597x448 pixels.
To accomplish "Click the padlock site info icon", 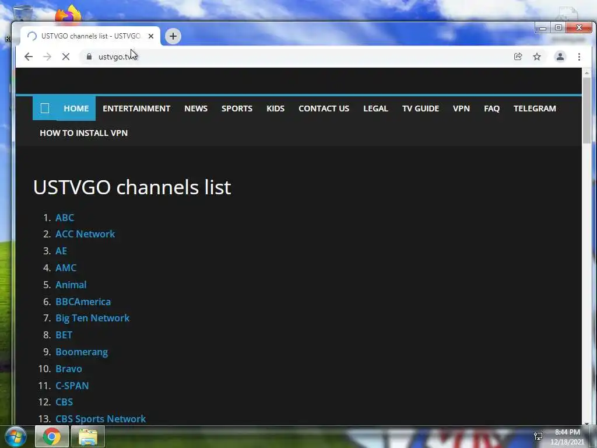I will coord(89,57).
